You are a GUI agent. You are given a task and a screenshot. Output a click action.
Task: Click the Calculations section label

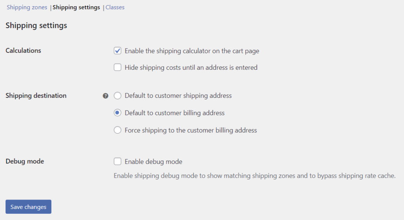tap(23, 50)
